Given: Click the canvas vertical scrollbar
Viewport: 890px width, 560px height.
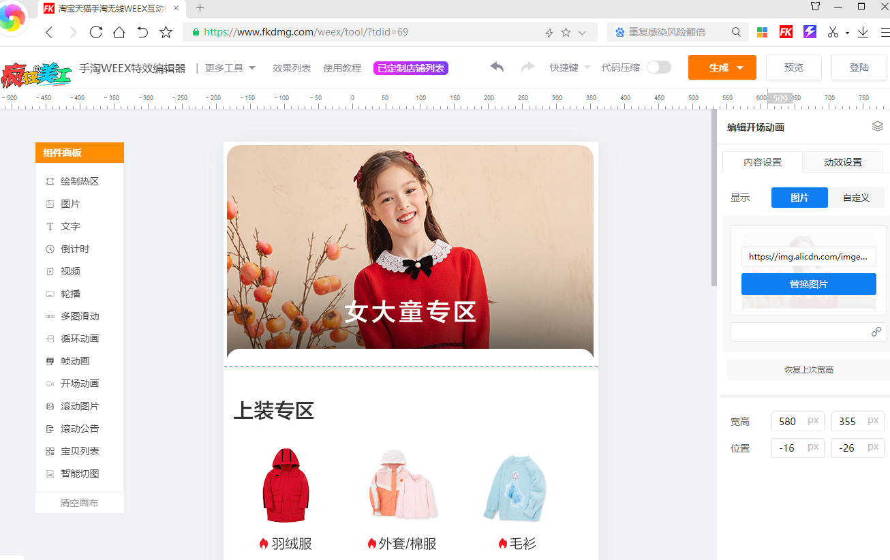Looking at the screenshot, I should (x=714, y=198).
